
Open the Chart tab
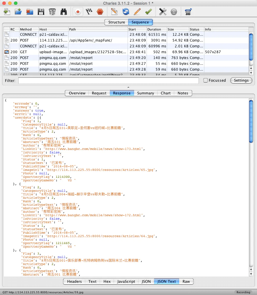[165, 93]
